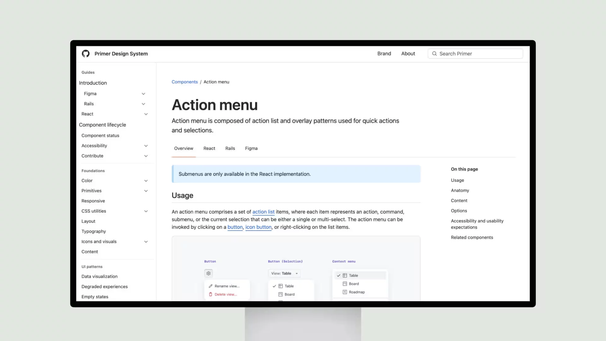This screenshot has height=341, width=606.
Task: Expand the Primitives sidebar section
Action: coord(146,191)
